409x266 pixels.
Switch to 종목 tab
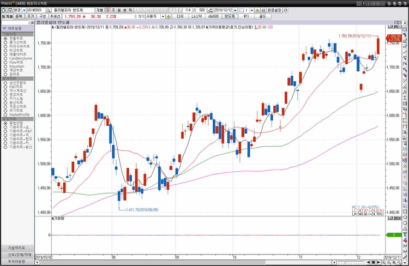point(19,16)
